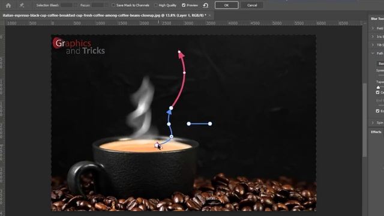Expand the Field Blur section
Screen dimensions: 384x216
coord(373,28)
